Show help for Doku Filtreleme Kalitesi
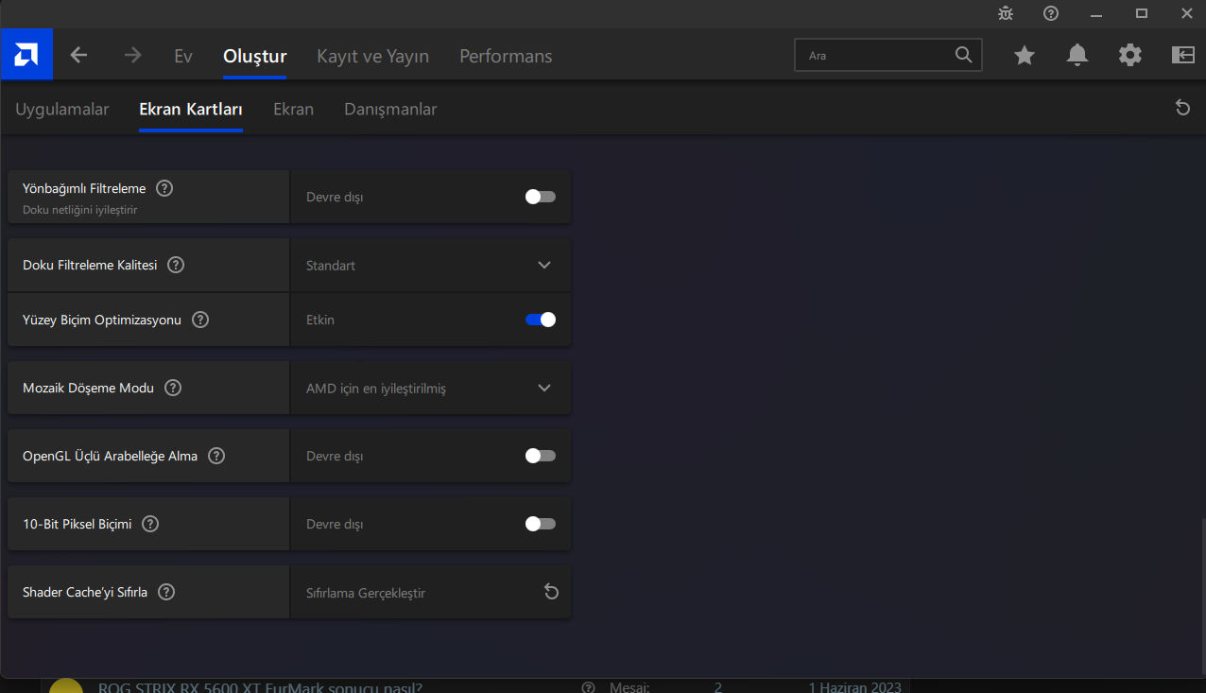 coord(176,265)
